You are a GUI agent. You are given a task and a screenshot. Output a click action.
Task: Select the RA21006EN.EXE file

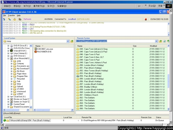coord(43,52)
